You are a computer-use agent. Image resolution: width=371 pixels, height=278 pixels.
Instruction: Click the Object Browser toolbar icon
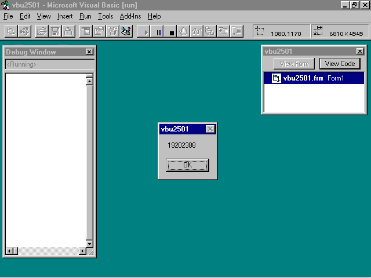point(126,32)
